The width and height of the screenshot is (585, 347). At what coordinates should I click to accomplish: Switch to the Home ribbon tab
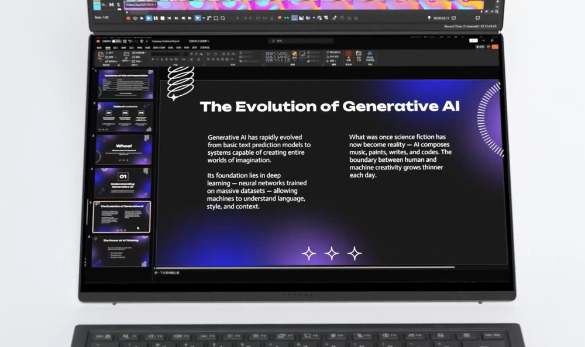pyautogui.click(x=108, y=48)
